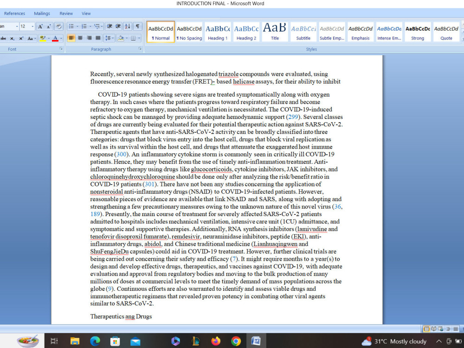Expand the bullet library dropdown arrow
464x348 pixels.
pos(77,26)
